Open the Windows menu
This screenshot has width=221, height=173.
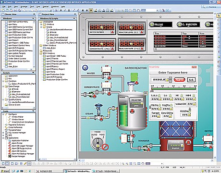tap(55, 7)
